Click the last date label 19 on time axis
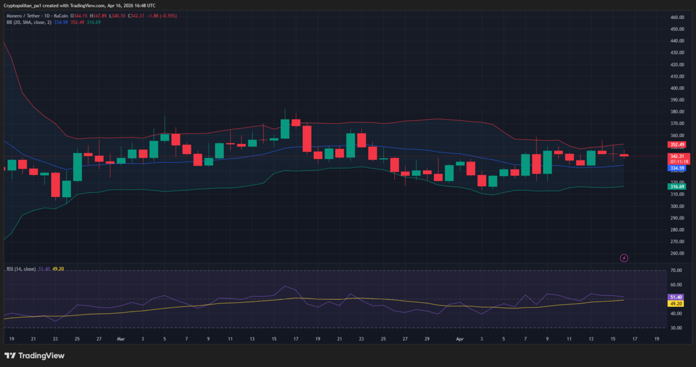The width and height of the screenshot is (696, 367). click(656, 339)
